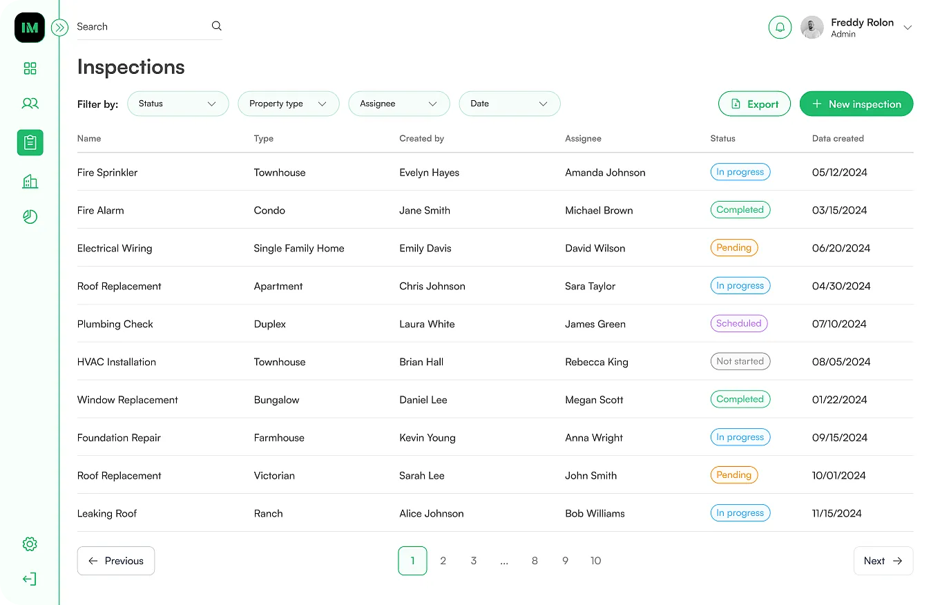Image resolution: width=931 pixels, height=605 pixels.
Task: Open Settings via the gear icon
Action: click(x=30, y=544)
